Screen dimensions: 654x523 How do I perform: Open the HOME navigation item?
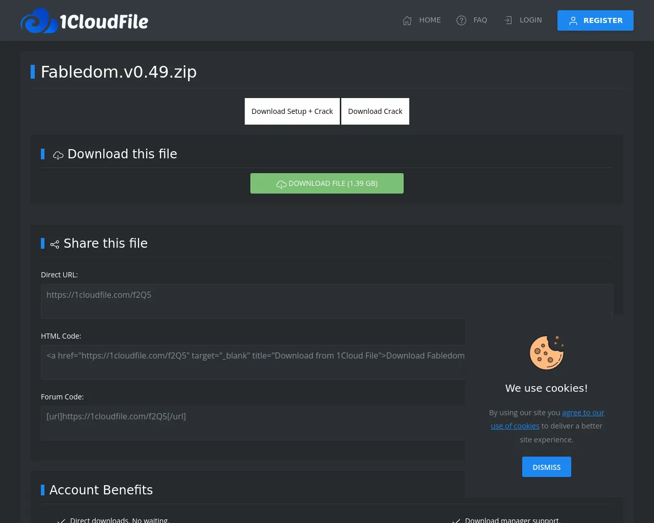pos(430,20)
